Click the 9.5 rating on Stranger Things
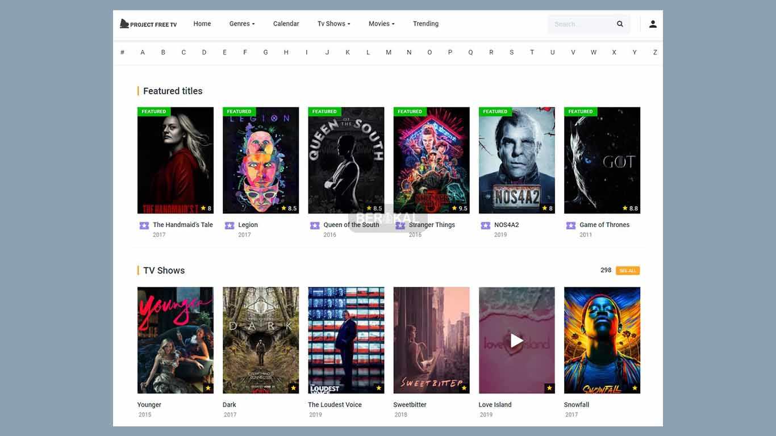Viewport: 776px width, 436px height. tap(460, 208)
